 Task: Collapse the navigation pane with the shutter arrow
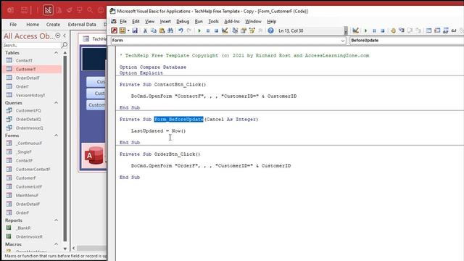[x=65, y=36]
